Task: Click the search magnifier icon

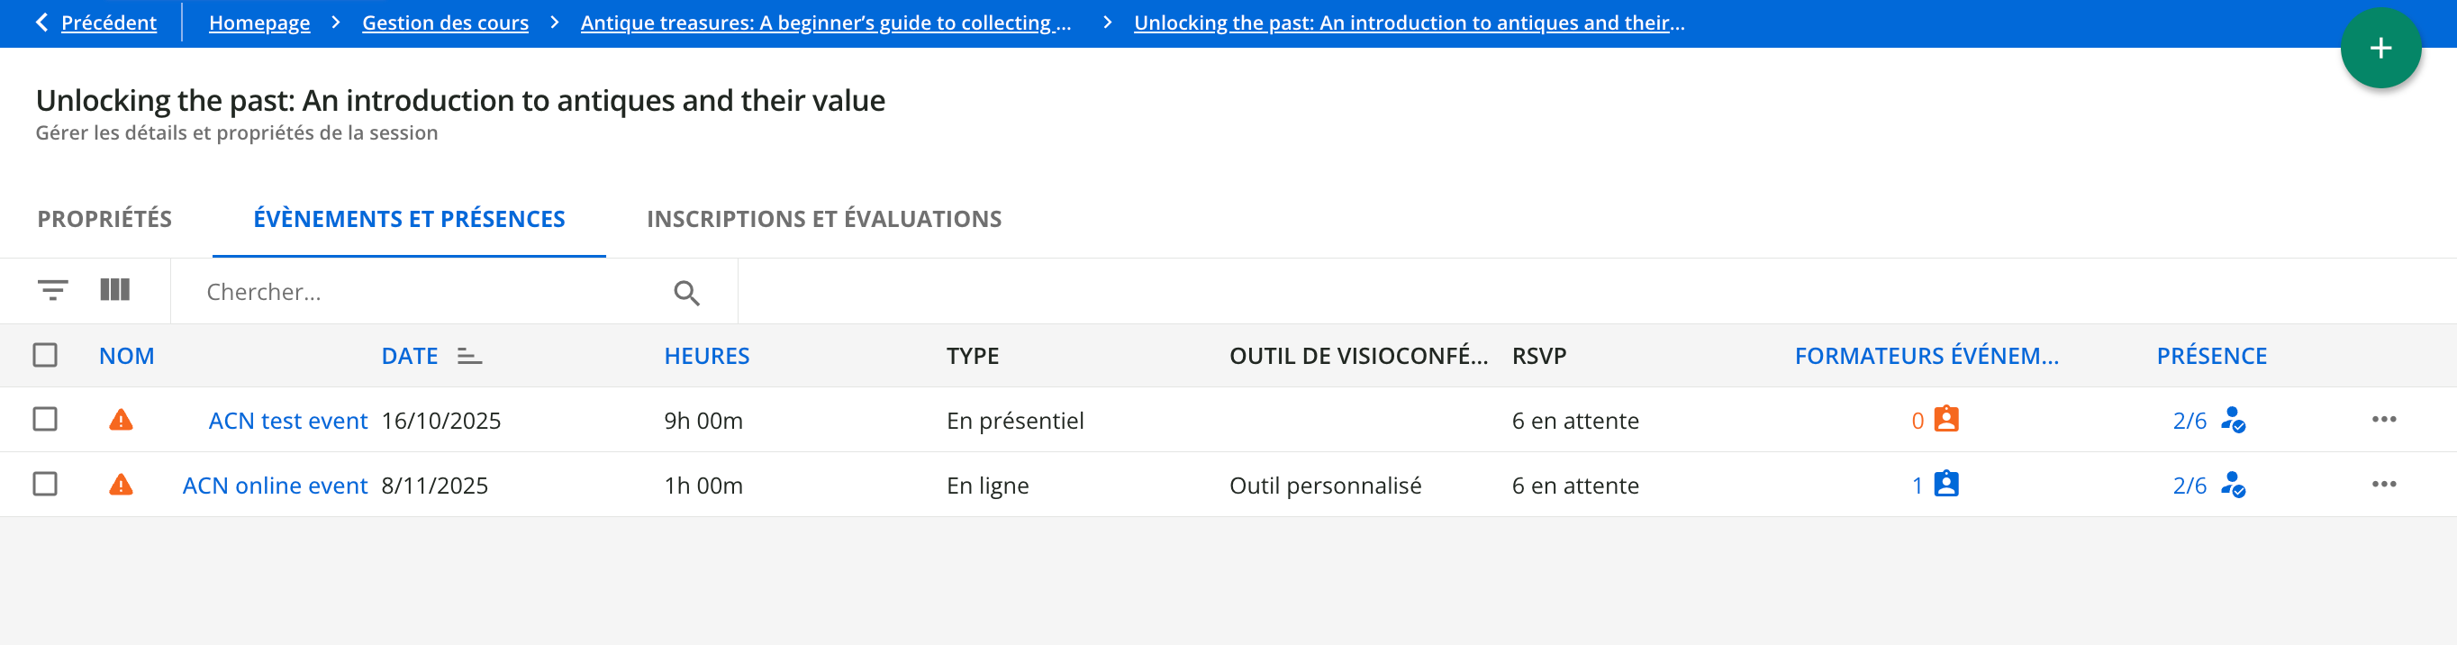Action: pos(685,293)
